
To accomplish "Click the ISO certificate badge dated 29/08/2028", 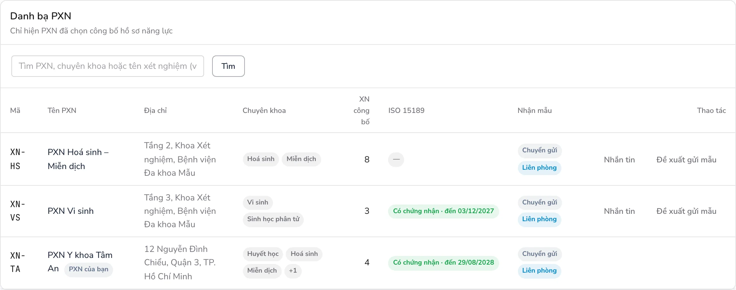I will click(x=444, y=263).
